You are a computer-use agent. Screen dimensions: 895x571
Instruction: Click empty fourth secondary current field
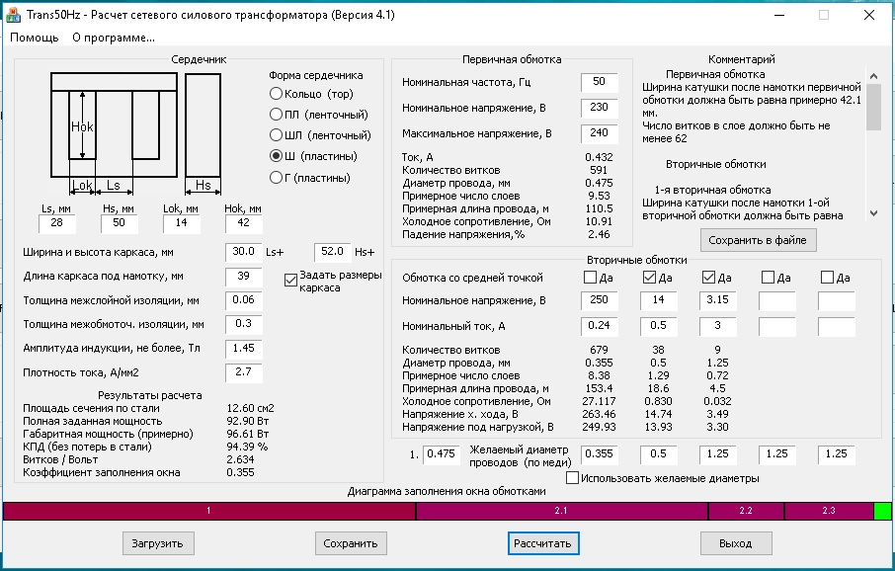(777, 326)
